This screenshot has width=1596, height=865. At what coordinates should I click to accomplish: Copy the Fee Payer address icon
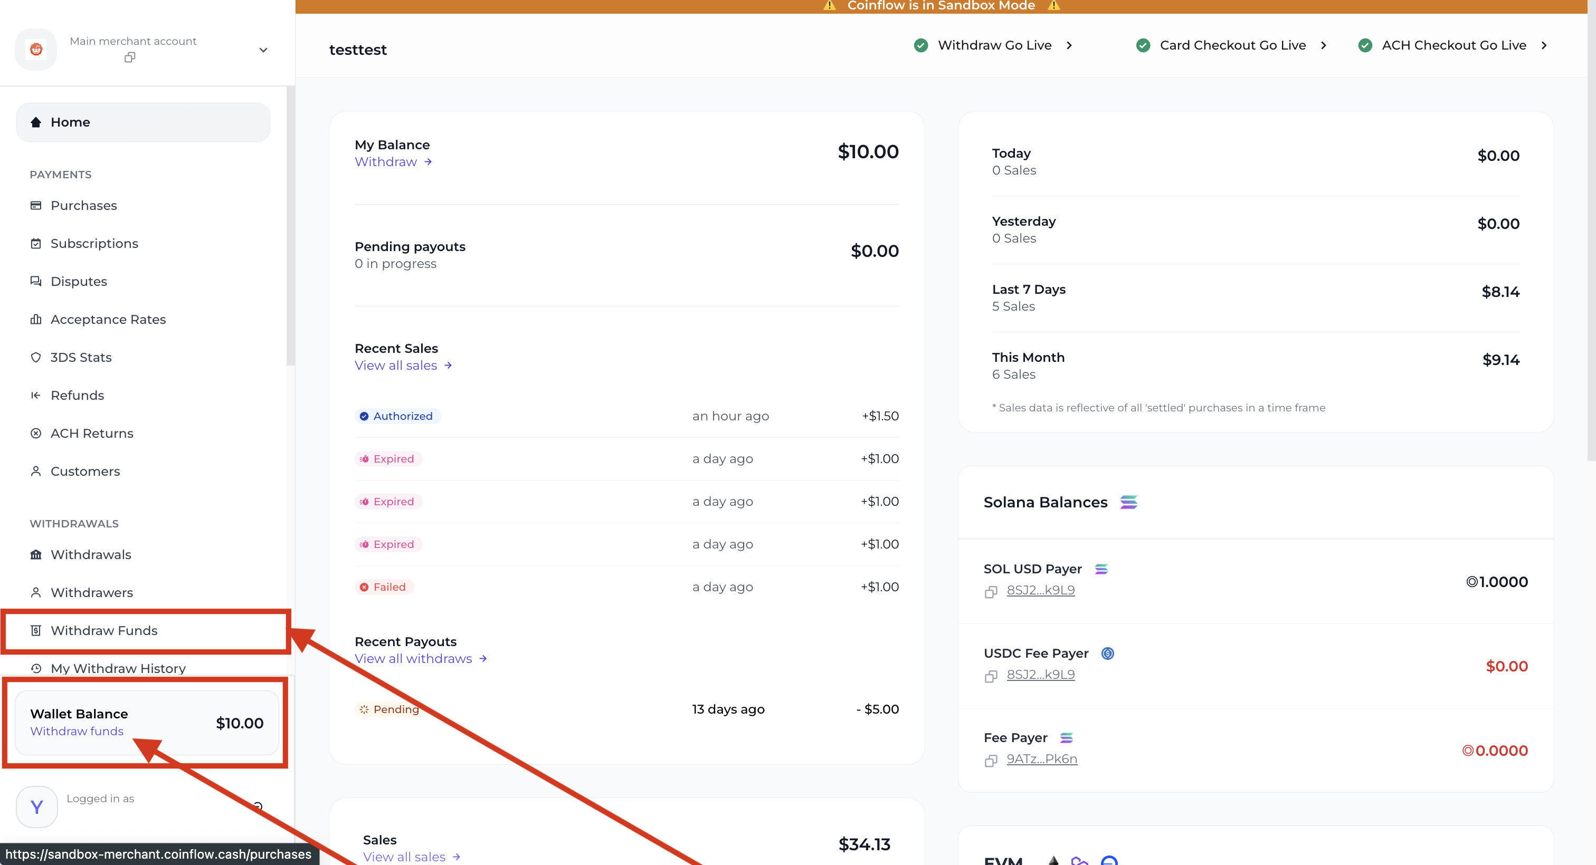(991, 761)
